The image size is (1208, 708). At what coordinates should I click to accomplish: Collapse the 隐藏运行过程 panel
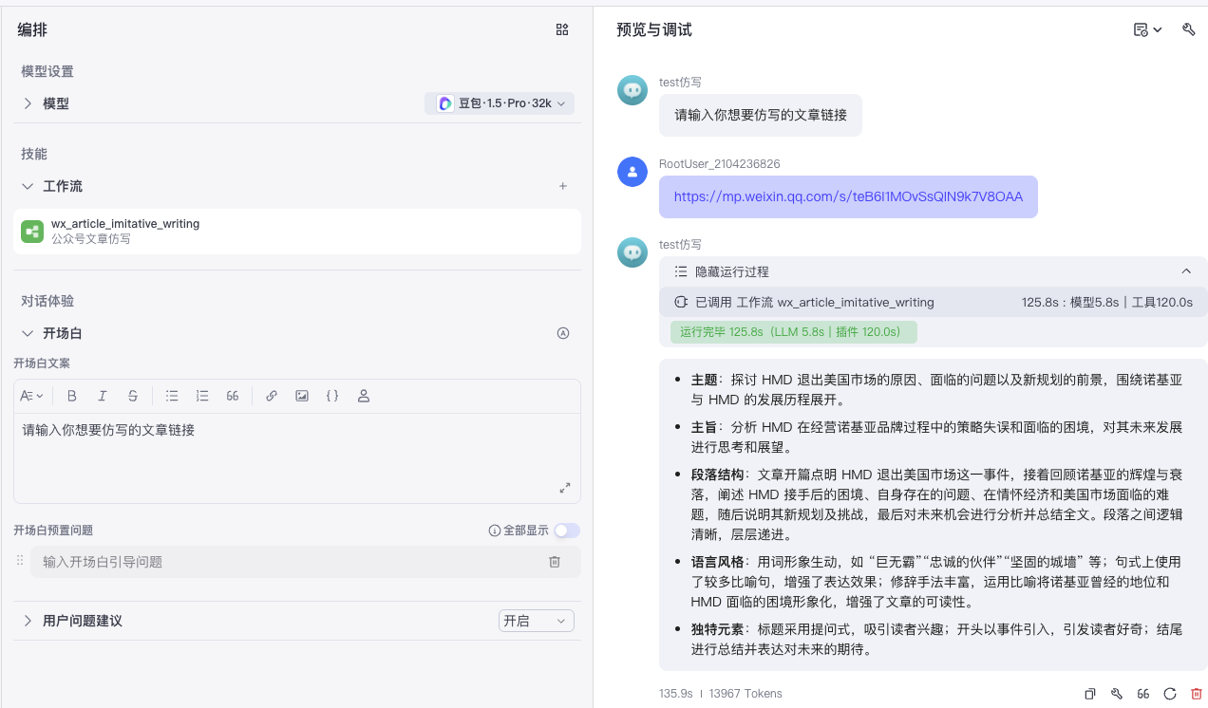tap(1186, 270)
